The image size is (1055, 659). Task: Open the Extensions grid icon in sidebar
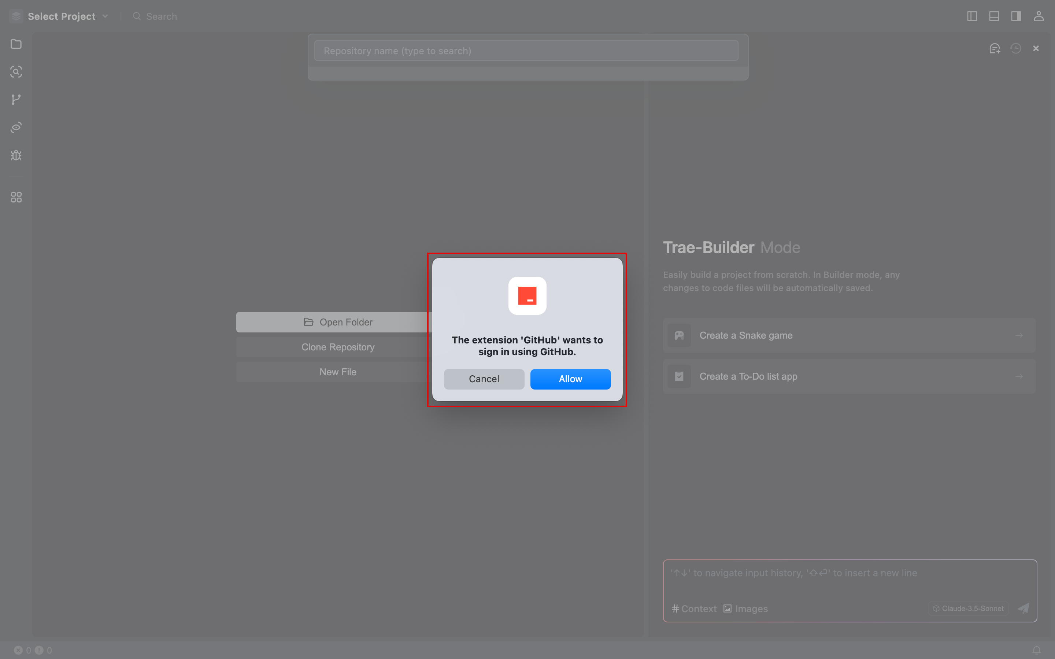[16, 197]
